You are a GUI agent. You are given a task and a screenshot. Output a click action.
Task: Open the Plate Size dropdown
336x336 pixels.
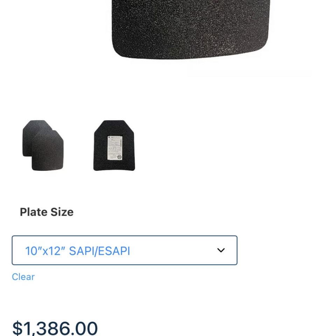point(125,250)
